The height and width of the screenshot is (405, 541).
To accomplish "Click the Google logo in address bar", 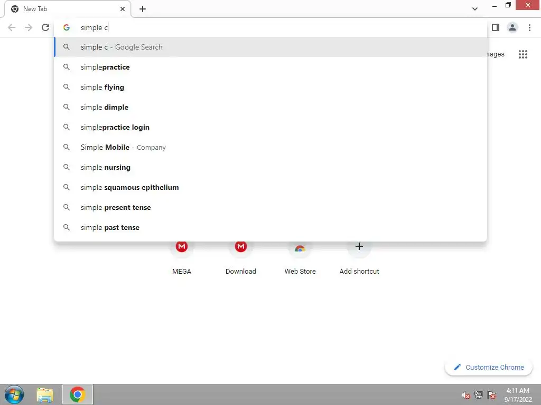I will (67, 27).
